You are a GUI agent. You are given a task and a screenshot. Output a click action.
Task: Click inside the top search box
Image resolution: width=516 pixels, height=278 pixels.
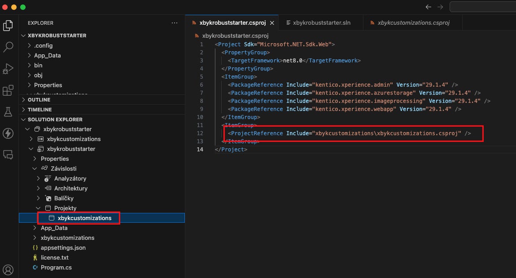point(482,7)
